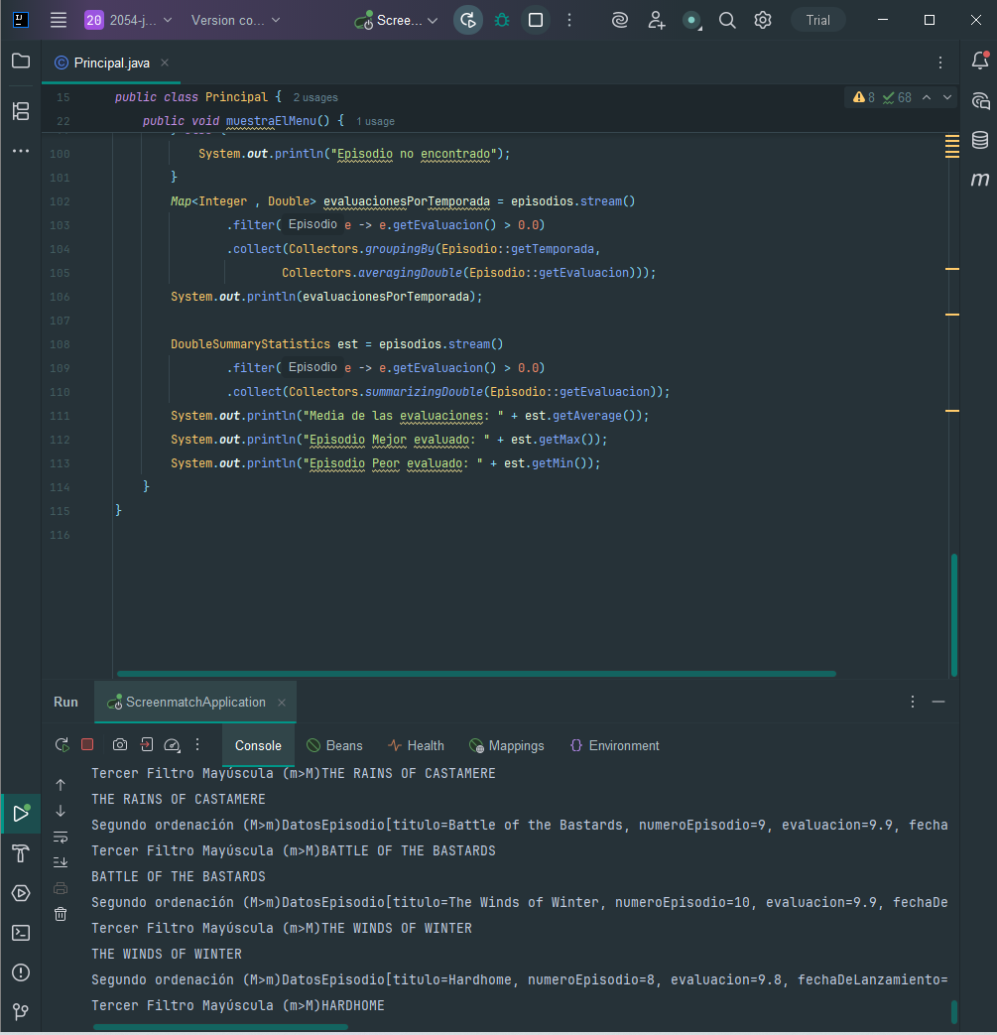Toggle scroll to end of console
Screen dimensions: 997x1035
61,862
